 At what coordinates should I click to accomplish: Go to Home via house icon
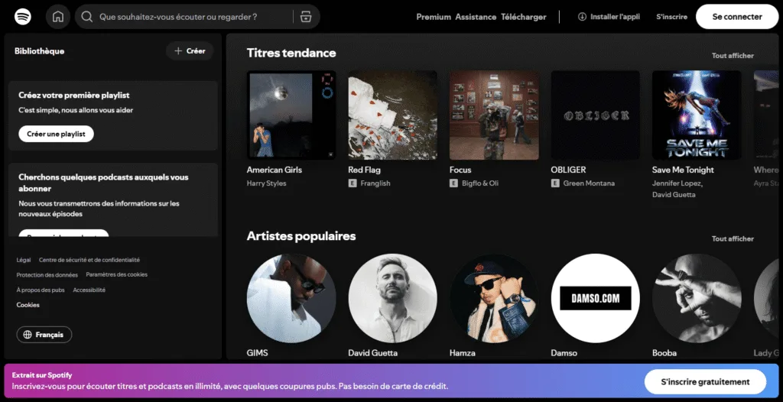(x=58, y=17)
